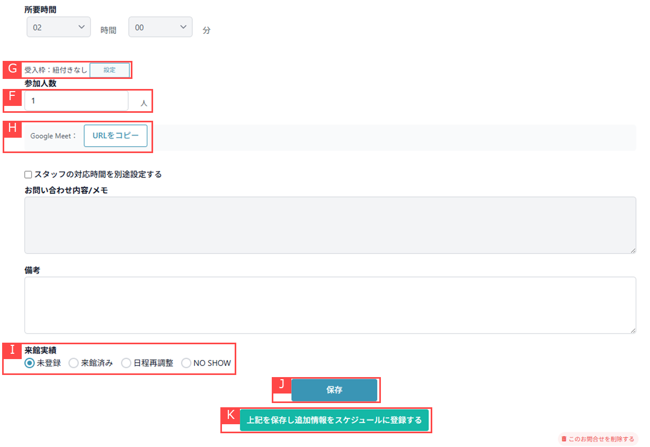This screenshot has height=447, width=650.
Task: Click the このお問合せを削除する link text
Action: 601,439
